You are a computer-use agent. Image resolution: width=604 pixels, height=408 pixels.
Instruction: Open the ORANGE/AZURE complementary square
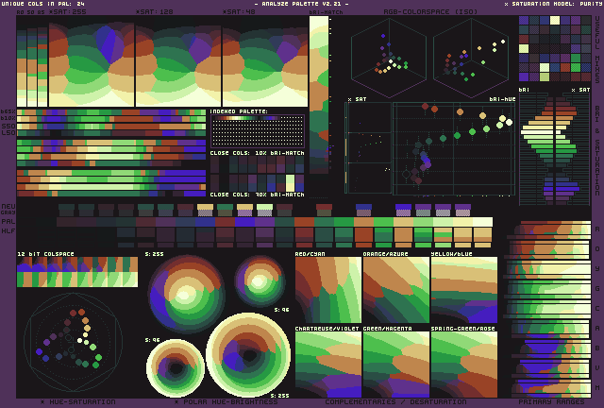coord(396,290)
